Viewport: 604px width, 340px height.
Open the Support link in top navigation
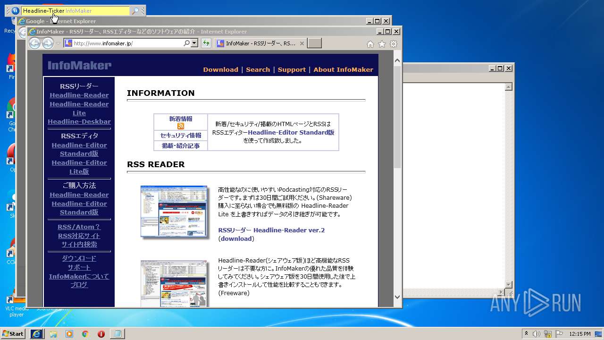292,69
